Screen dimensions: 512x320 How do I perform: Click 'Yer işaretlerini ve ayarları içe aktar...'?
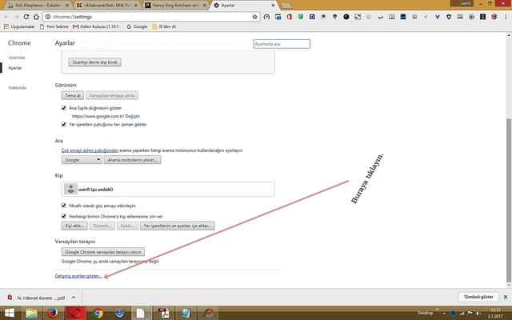[178, 226]
